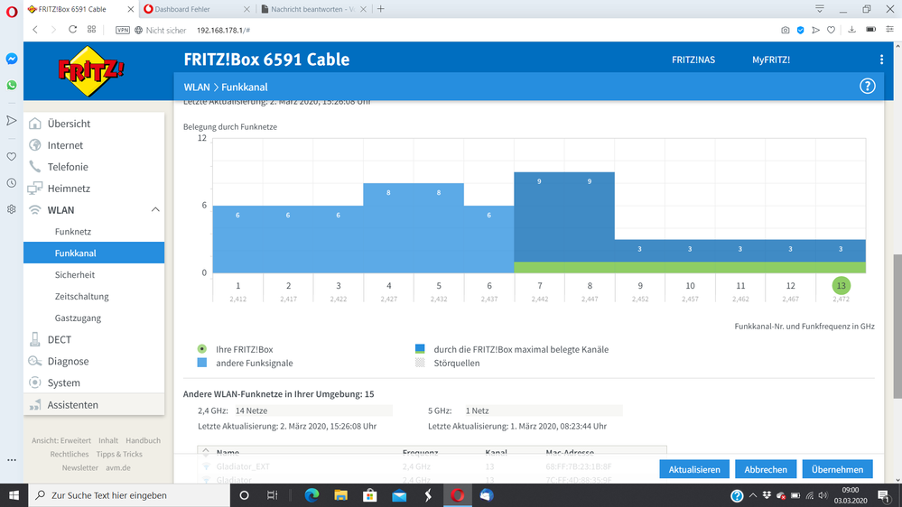
Task: Open Tipps & Tricks footer link
Action: (x=119, y=454)
